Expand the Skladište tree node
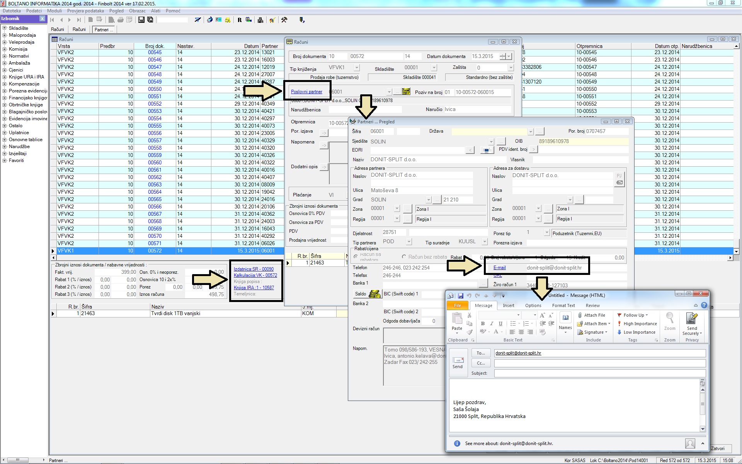This screenshot has height=464, width=742. click(4, 28)
